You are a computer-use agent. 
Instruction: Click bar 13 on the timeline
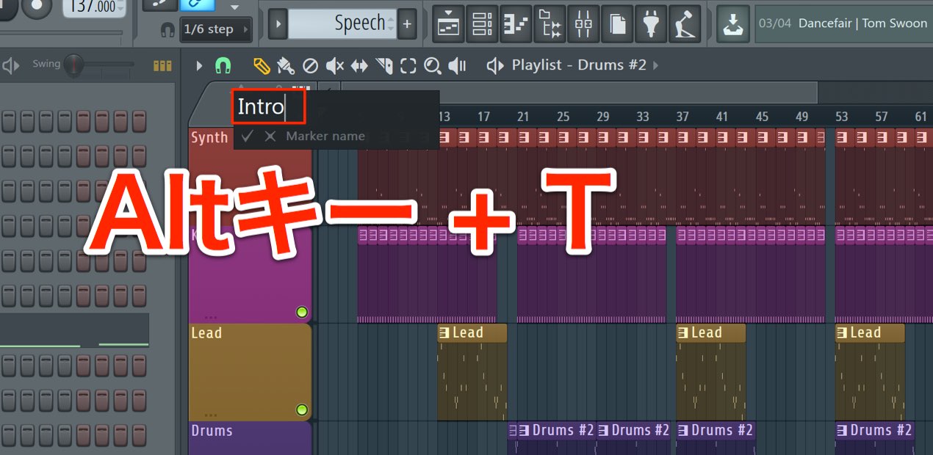point(444,117)
